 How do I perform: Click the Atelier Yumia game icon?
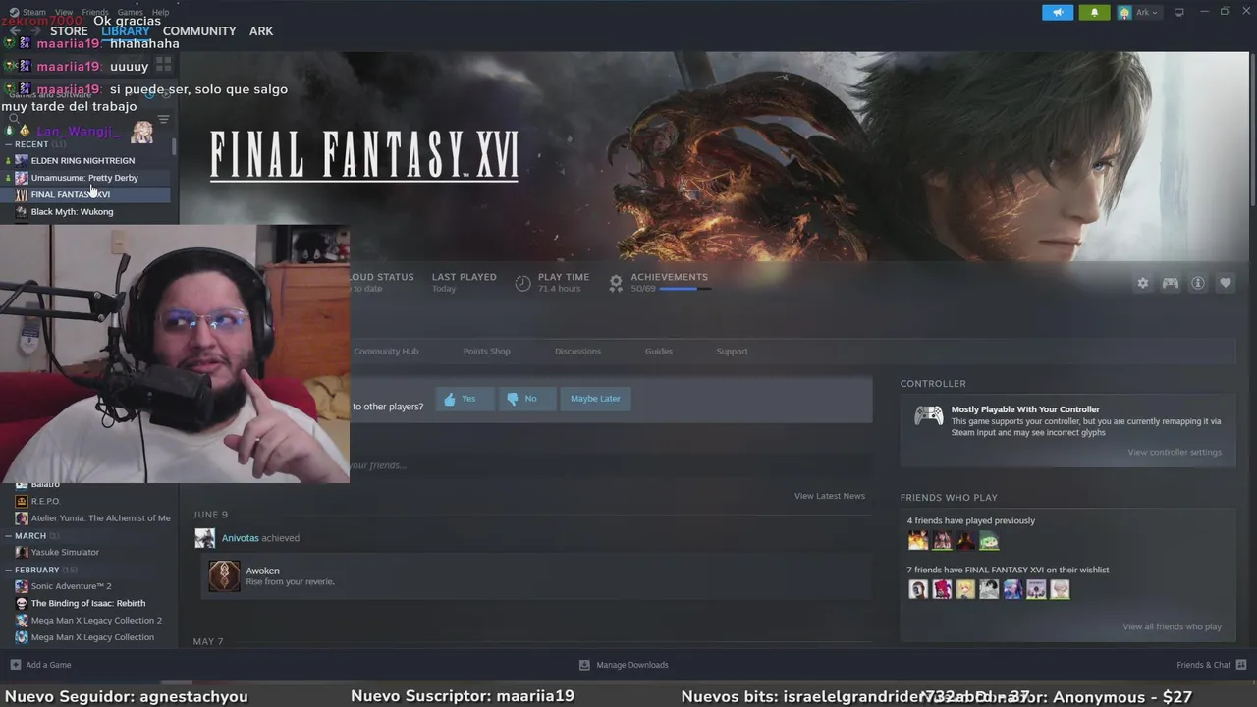22,518
